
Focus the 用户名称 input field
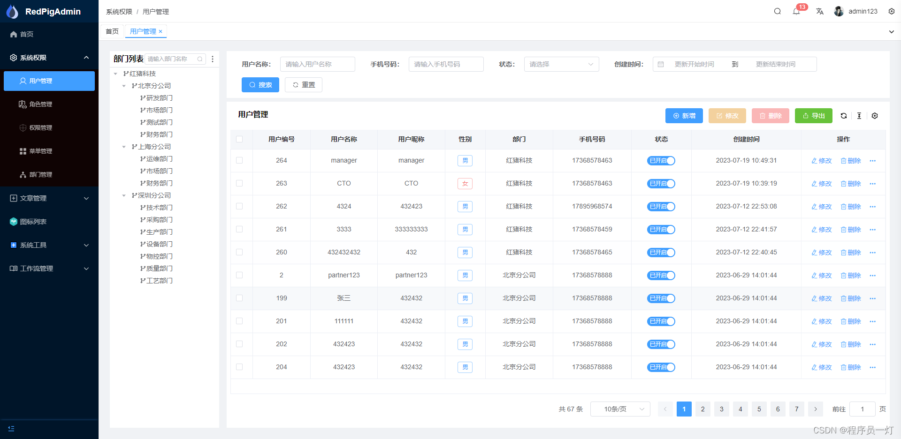coord(317,64)
